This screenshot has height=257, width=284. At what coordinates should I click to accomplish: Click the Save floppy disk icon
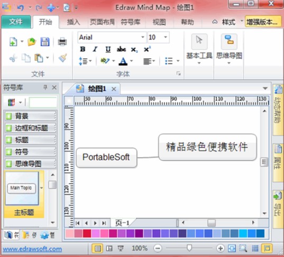click(x=45, y=42)
